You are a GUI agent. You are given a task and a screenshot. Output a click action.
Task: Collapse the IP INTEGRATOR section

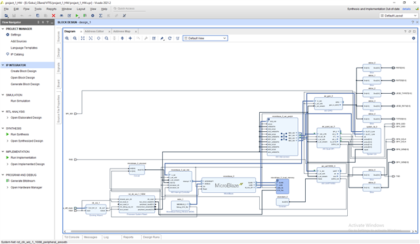(x=3, y=65)
